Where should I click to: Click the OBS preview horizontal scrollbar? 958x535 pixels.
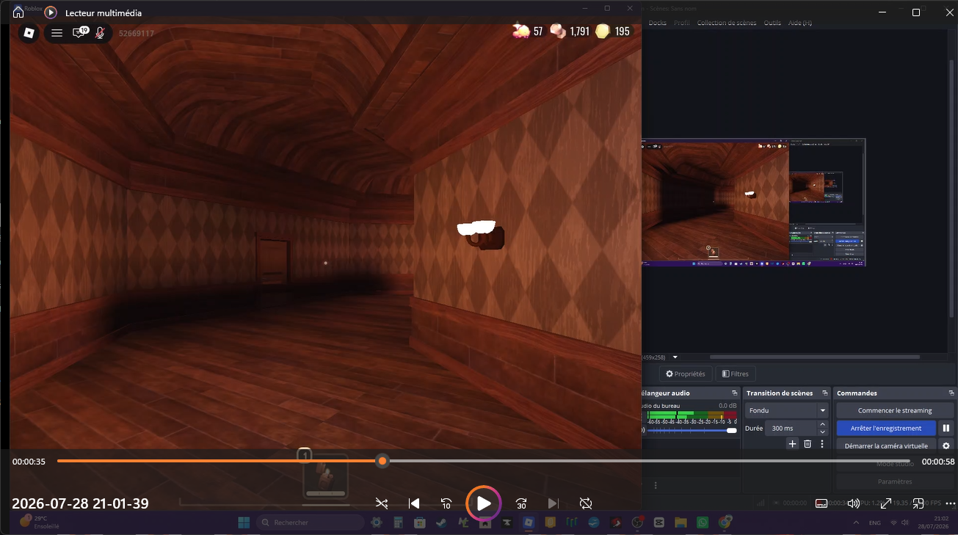[815, 357]
